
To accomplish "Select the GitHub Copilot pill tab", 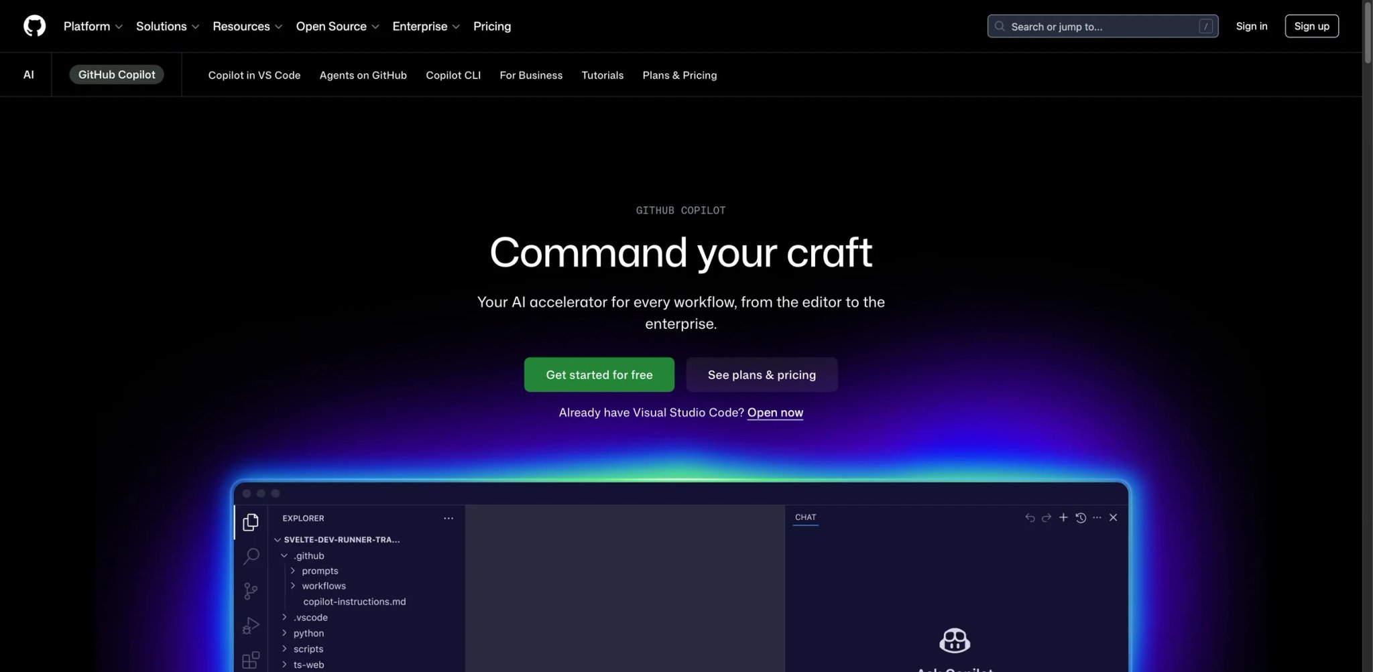I will 117,74.
